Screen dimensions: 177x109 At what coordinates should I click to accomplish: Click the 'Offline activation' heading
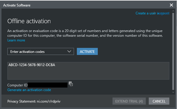(x=29, y=21)
